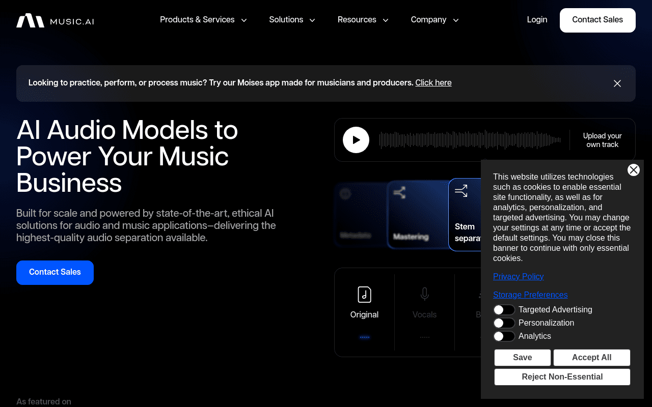Open the Solutions dropdown
This screenshot has width=652, height=407.
click(292, 20)
